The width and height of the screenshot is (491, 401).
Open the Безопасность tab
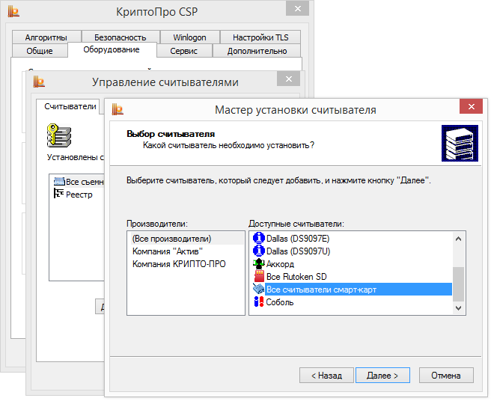[121, 37]
